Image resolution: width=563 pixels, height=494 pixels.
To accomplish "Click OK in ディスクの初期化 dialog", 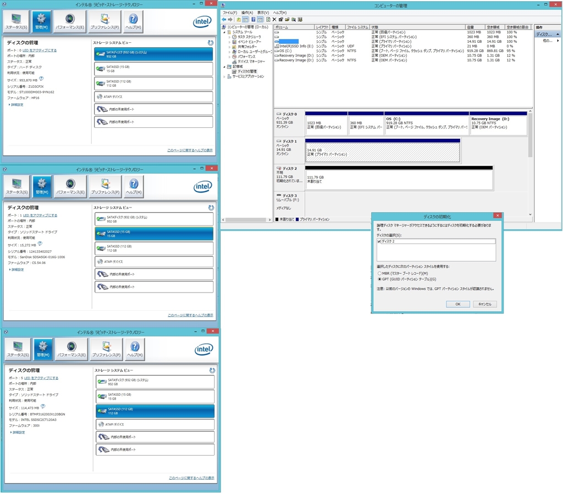I will 457,304.
